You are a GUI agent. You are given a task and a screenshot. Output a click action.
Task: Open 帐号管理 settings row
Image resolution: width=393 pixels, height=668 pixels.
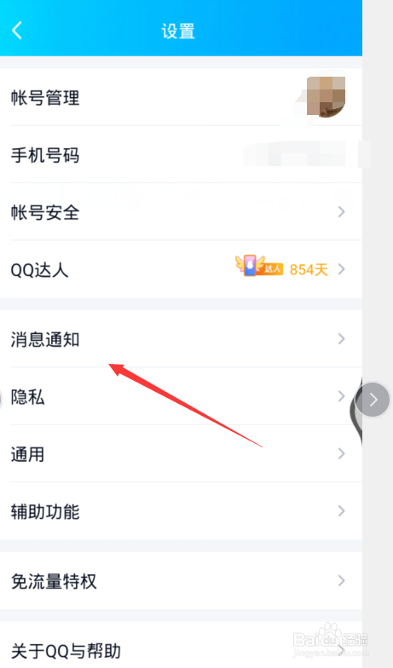[x=181, y=97]
